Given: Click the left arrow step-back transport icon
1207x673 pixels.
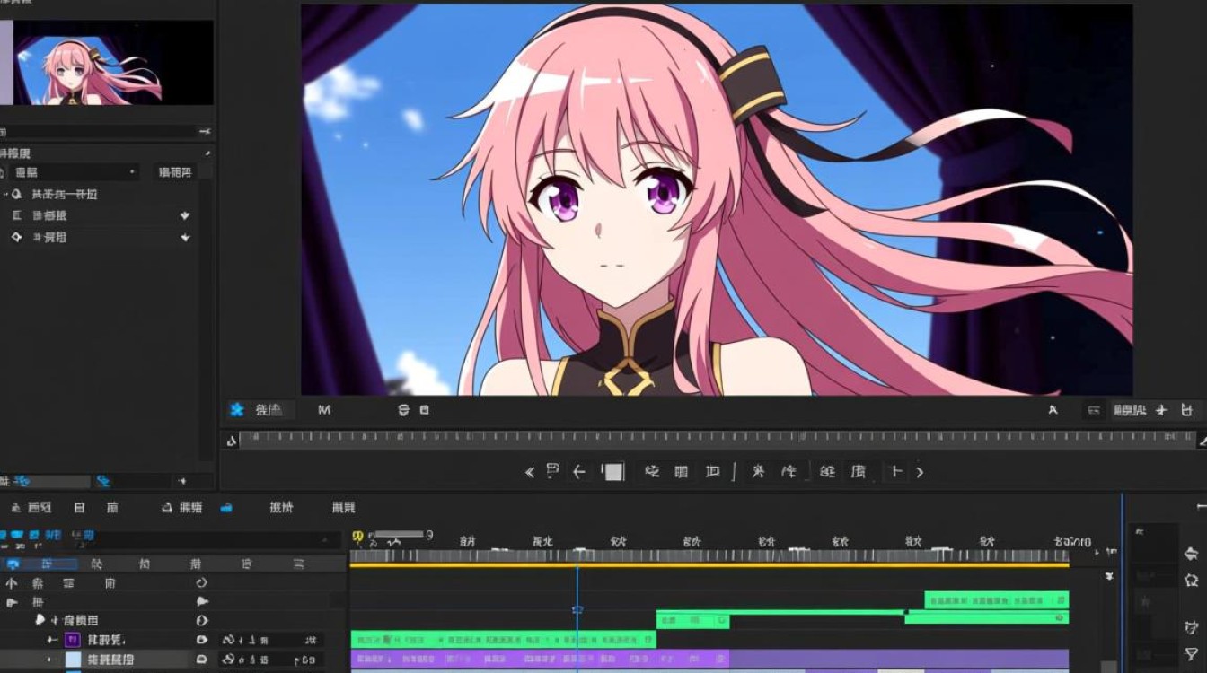Looking at the screenshot, I should click(579, 472).
